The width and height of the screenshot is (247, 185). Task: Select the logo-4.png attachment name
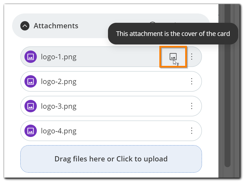pos(59,131)
